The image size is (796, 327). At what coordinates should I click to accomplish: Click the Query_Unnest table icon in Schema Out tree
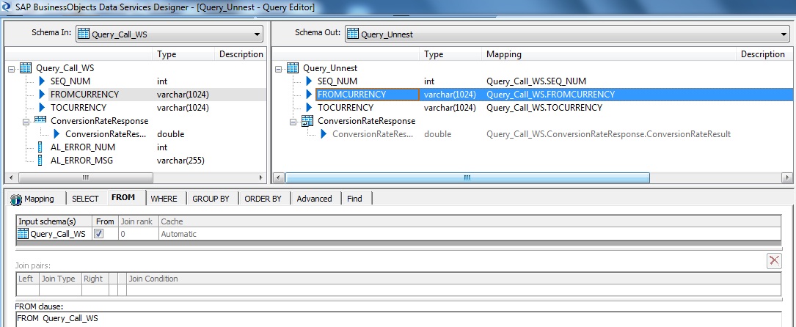coord(293,68)
